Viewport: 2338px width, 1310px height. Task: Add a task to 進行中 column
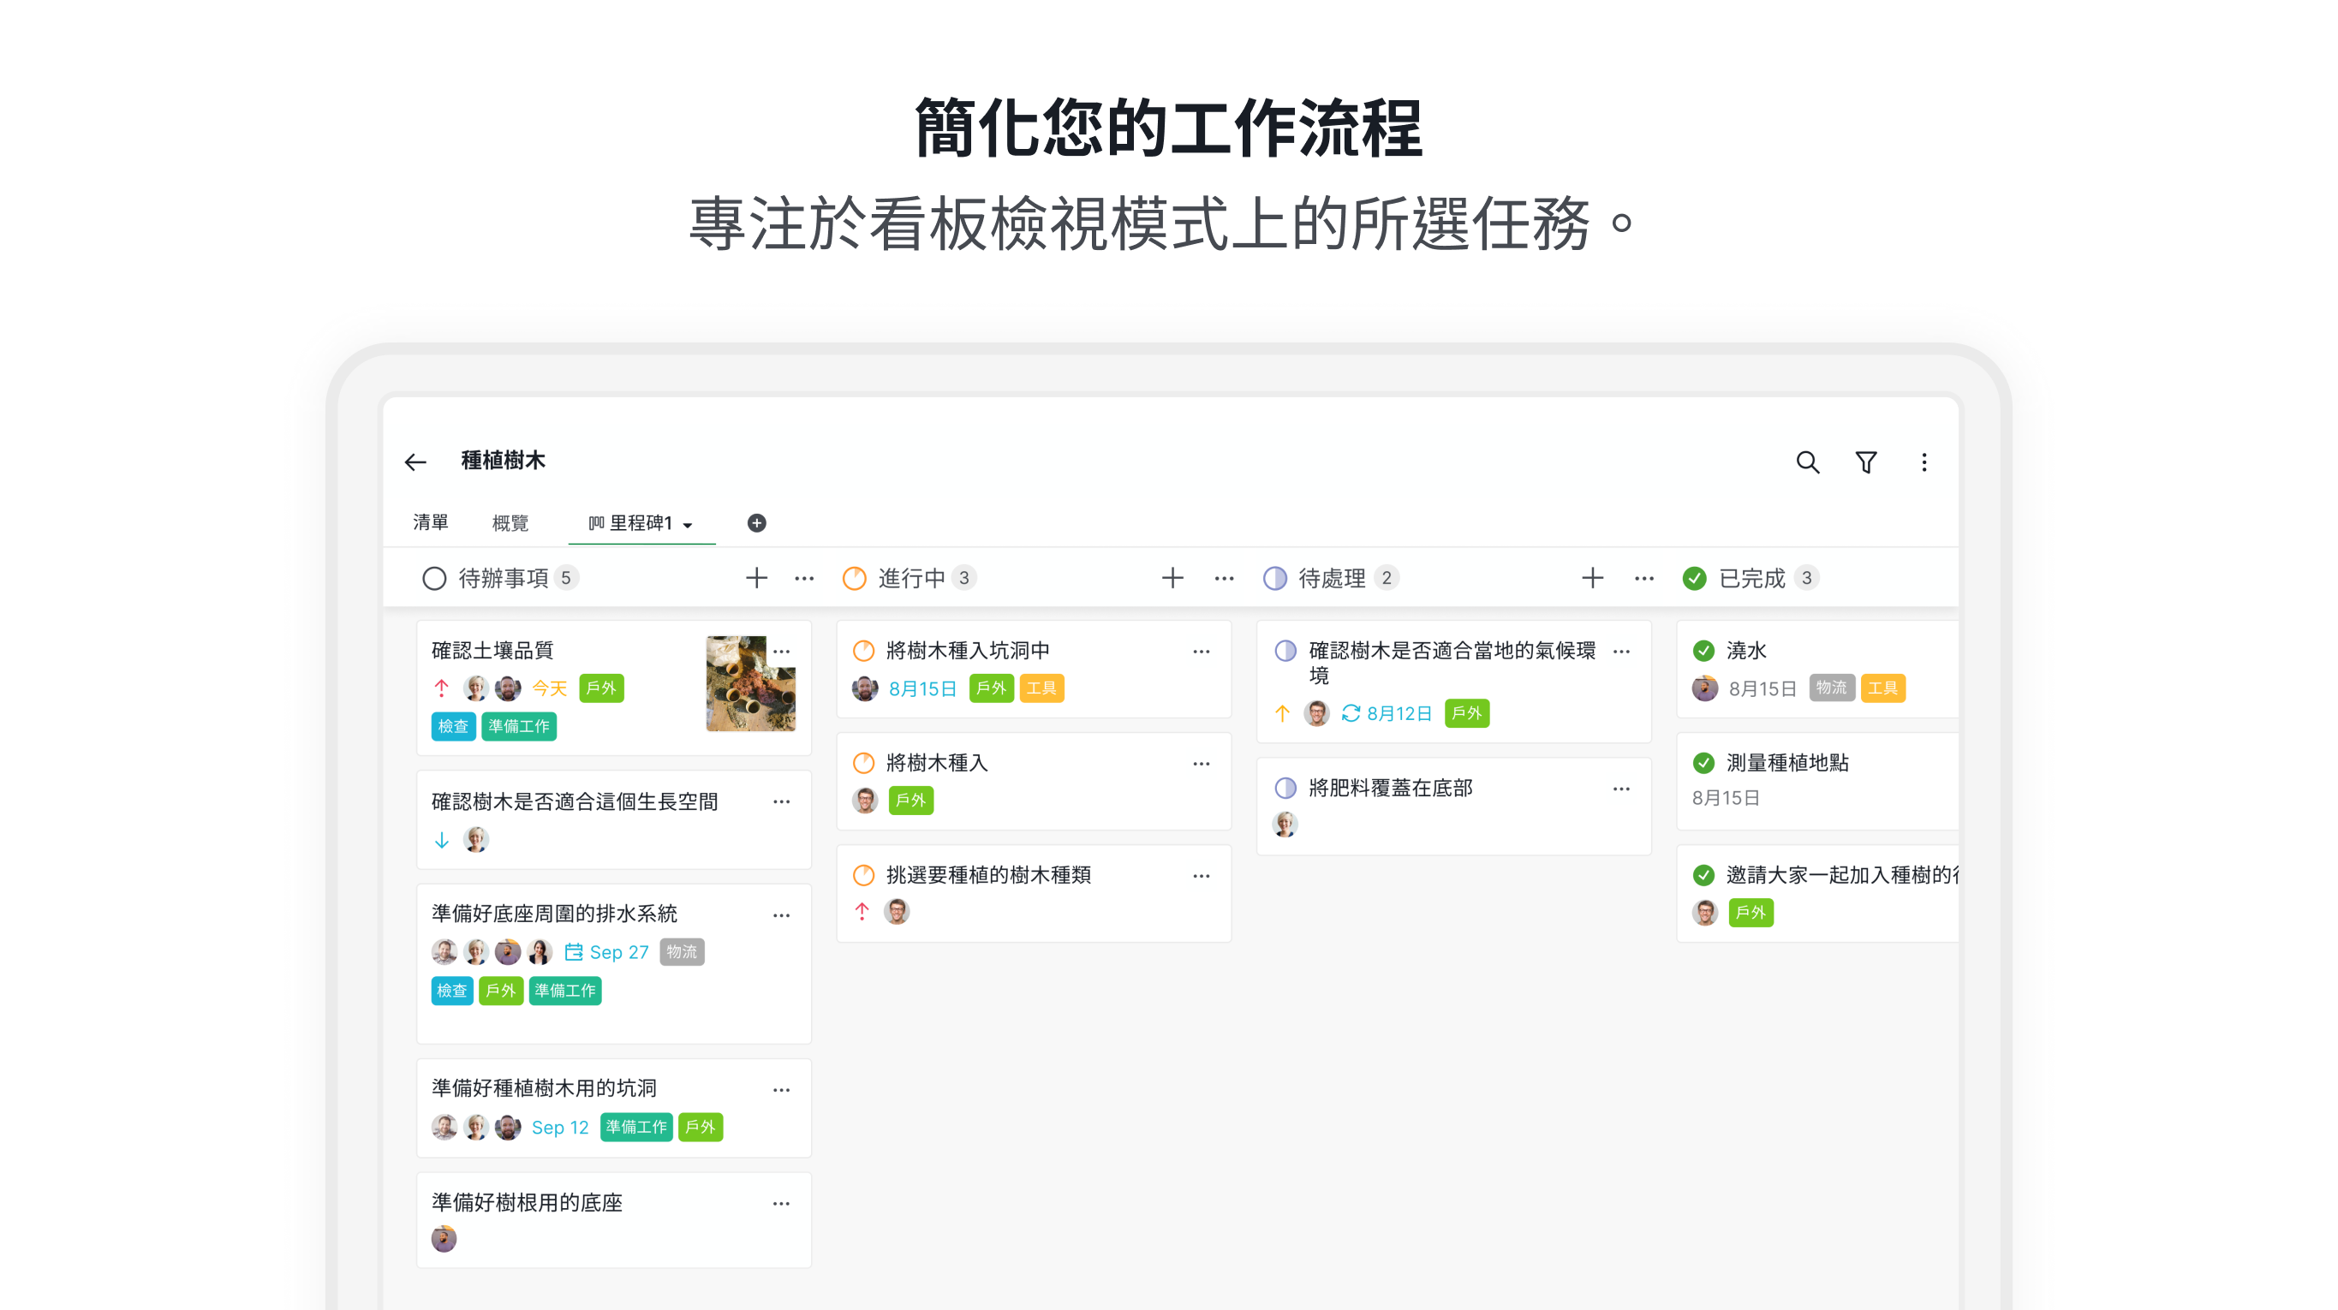1172,578
